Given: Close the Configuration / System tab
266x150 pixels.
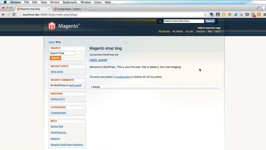Looking at the screenshot, I should [86, 9].
